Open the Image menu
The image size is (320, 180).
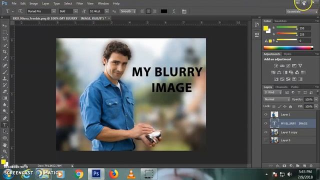(x=33, y=3)
